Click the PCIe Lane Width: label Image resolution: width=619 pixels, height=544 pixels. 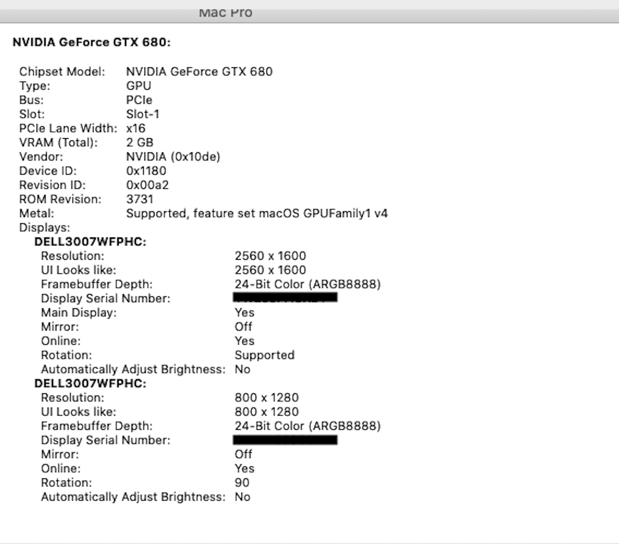68,128
